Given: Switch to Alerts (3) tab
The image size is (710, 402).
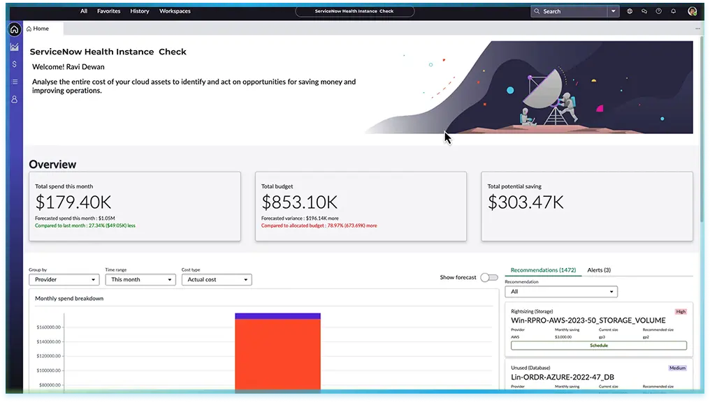Looking at the screenshot, I should click(x=599, y=270).
